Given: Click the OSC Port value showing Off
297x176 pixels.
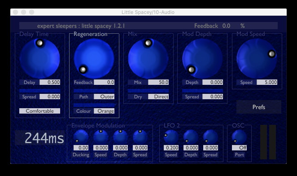Looking at the screenshot, I should pyautogui.click(x=239, y=148).
